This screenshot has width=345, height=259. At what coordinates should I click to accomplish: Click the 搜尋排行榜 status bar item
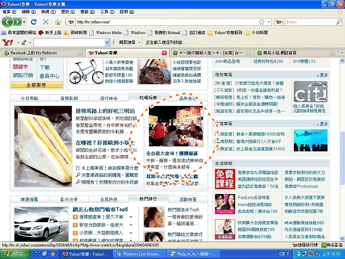(305, 245)
